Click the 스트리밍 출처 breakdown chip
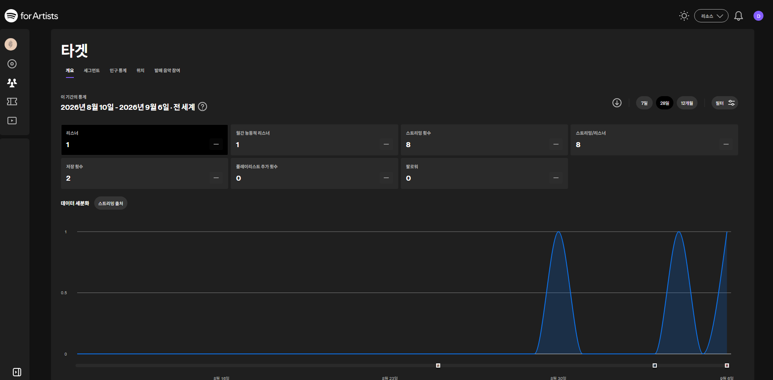 click(x=111, y=203)
